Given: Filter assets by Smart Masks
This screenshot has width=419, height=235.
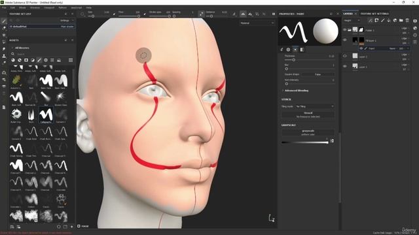Looking at the screenshot, I should pyautogui.click(x=26, y=60).
